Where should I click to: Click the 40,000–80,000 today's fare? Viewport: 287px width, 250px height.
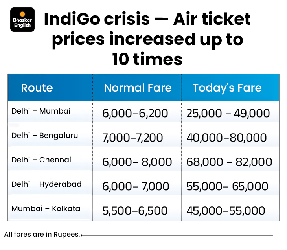(x=226, y=138)
